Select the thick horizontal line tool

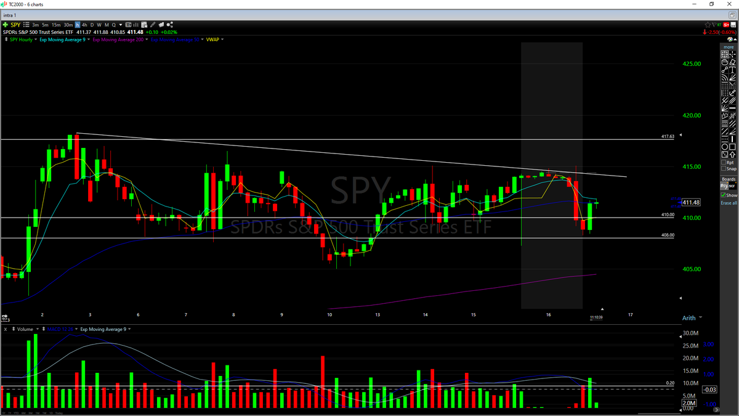click(x=732, y=107)
